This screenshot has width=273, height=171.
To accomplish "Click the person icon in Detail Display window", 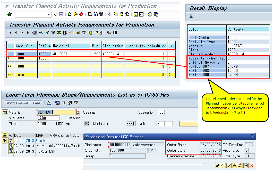I will point(191,16).
